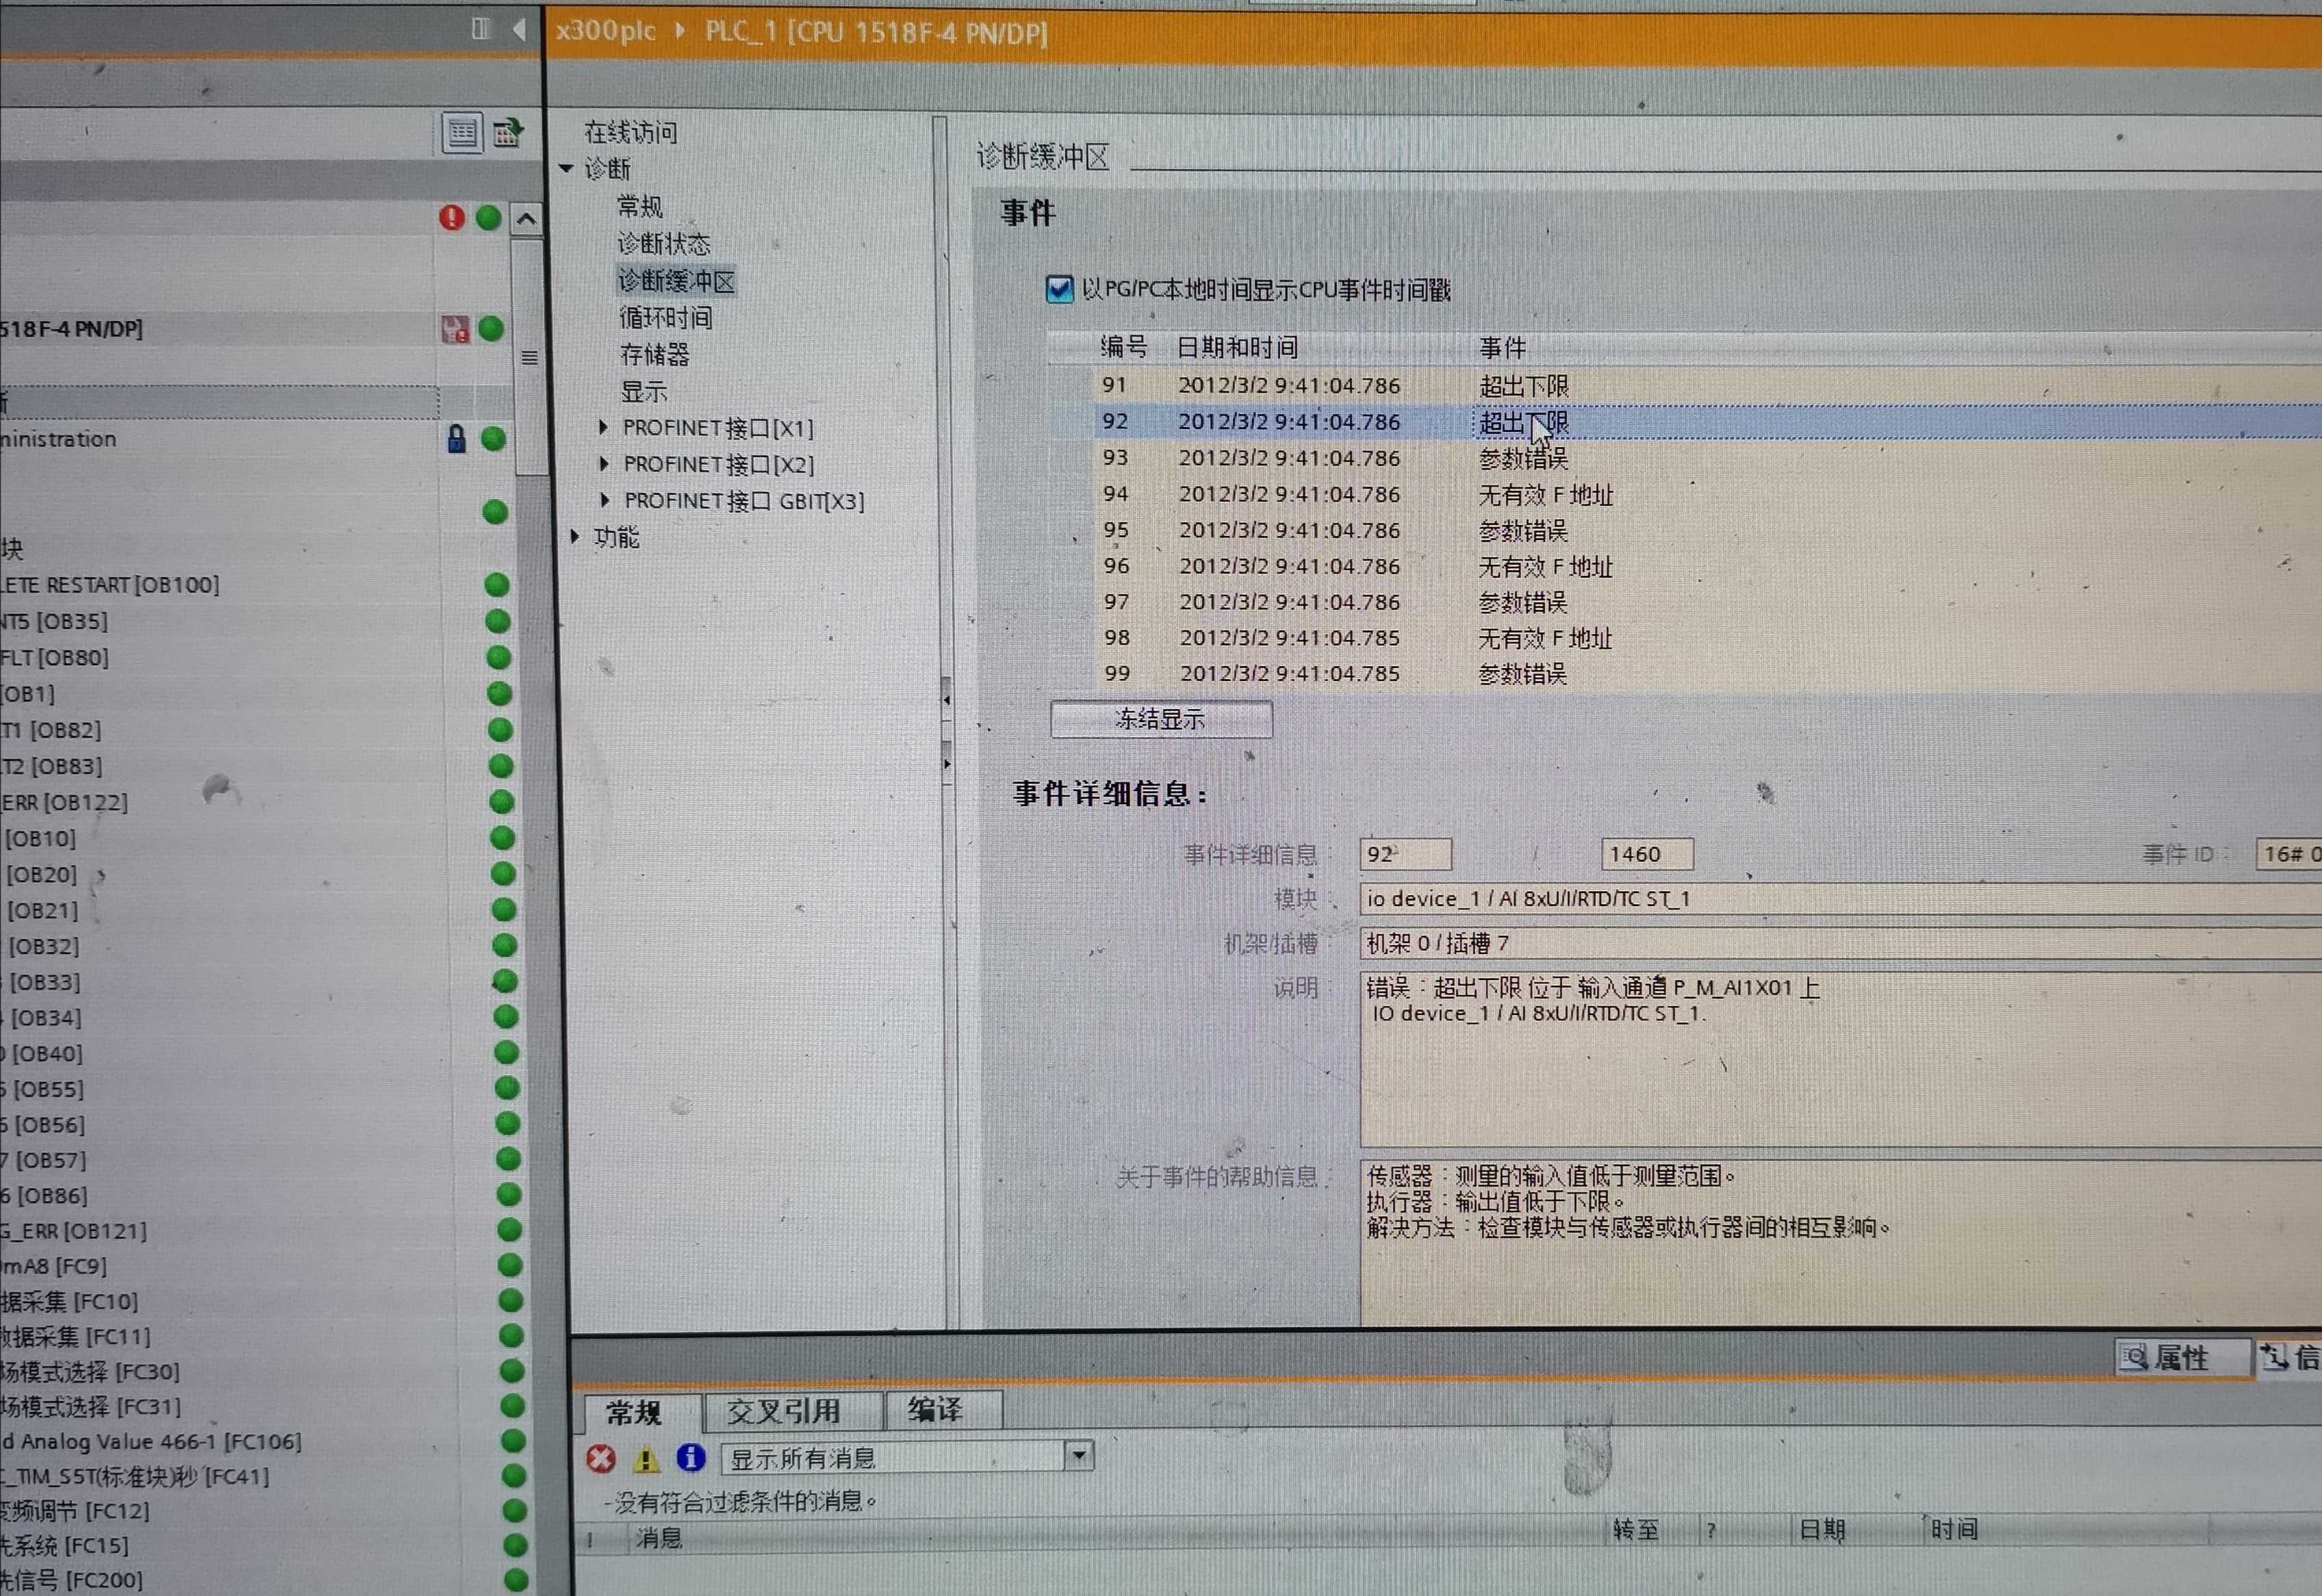Click the 冻结显示 button
This screenshot has width=2322, height=1596.
click(x=1161, y=719)
